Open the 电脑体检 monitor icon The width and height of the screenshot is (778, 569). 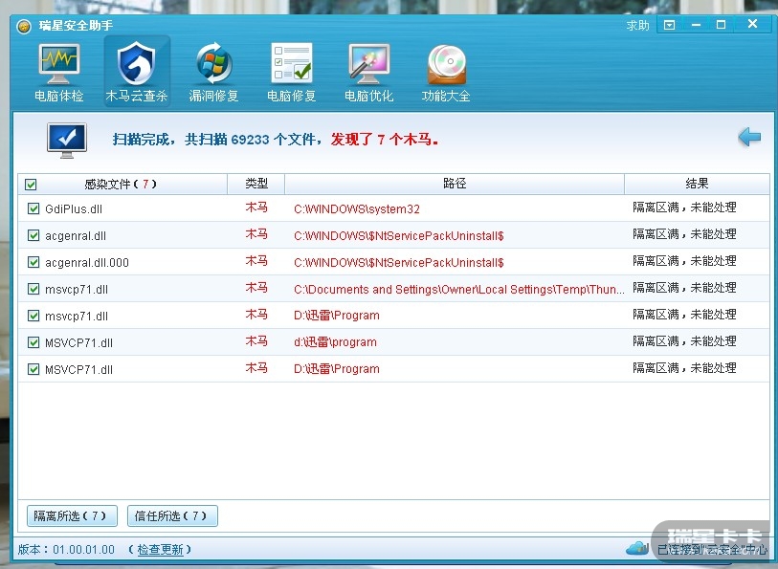59,65
